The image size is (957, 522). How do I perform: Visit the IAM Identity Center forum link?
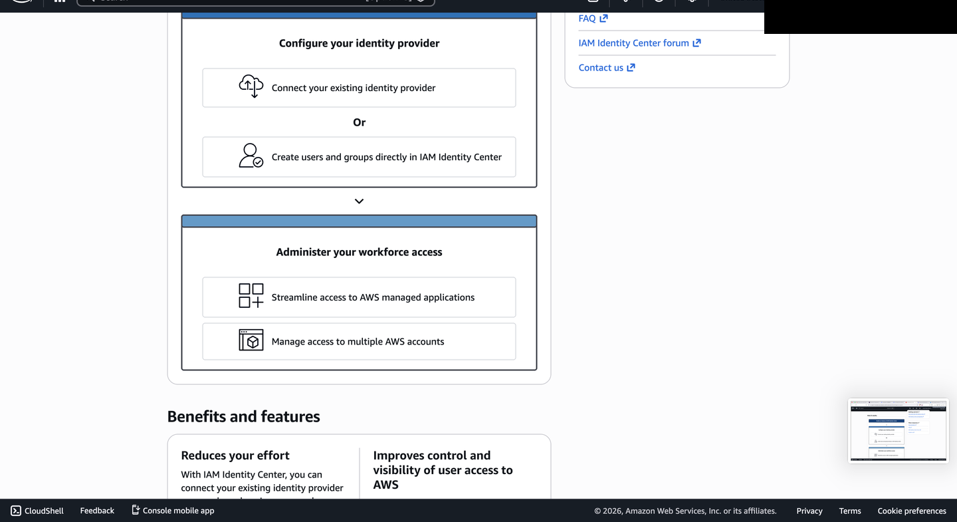tap(639, 43)
